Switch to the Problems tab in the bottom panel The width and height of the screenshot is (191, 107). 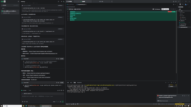[x=68, y=83]
